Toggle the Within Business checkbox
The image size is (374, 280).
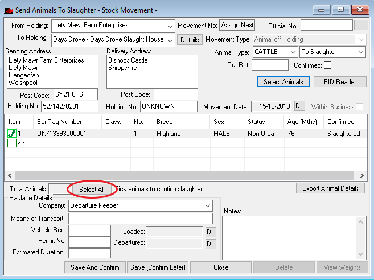click(359, 106)
